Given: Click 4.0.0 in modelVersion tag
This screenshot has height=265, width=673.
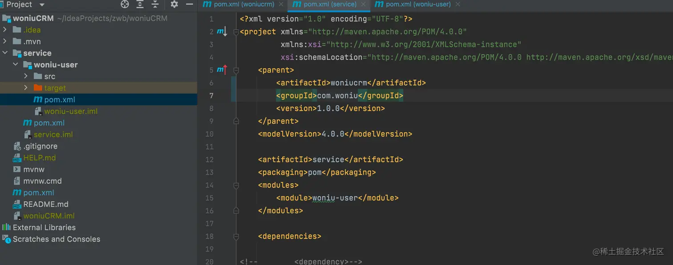Looking at the screenshot, I should click(x=333, y=134).
